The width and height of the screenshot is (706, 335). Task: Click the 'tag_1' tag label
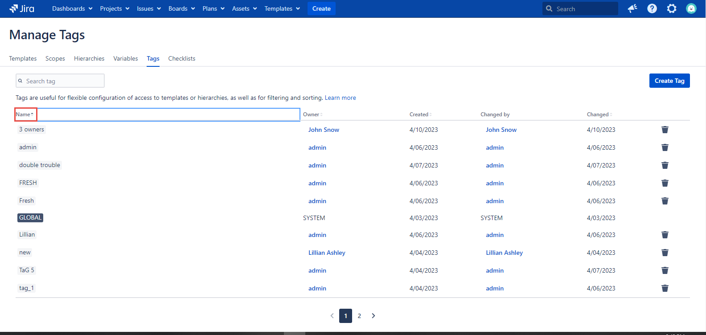pyautogui.click(x=26, y=288)
